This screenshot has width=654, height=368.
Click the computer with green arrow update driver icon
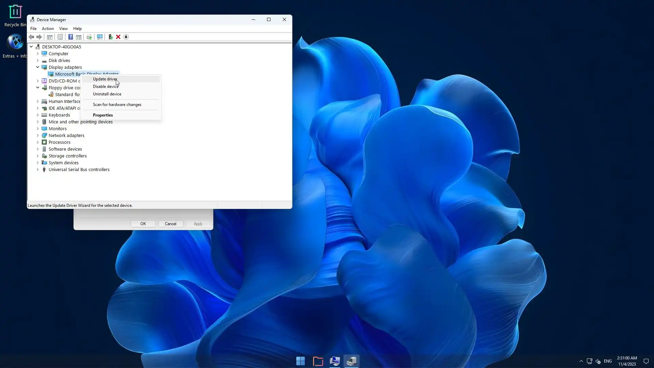(x=110, y=37)
